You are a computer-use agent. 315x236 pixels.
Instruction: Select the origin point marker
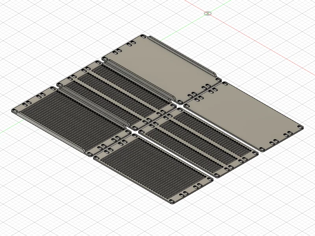click(208, 14)
